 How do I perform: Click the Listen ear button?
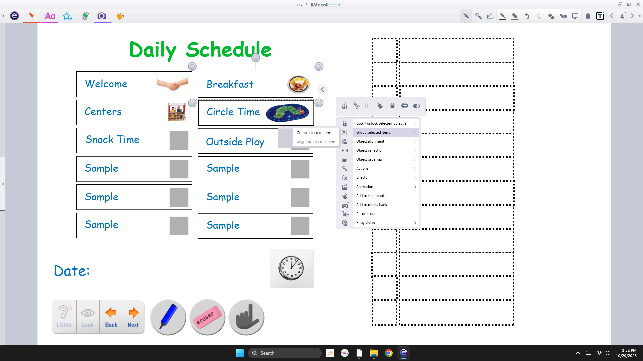coord(64,317)
